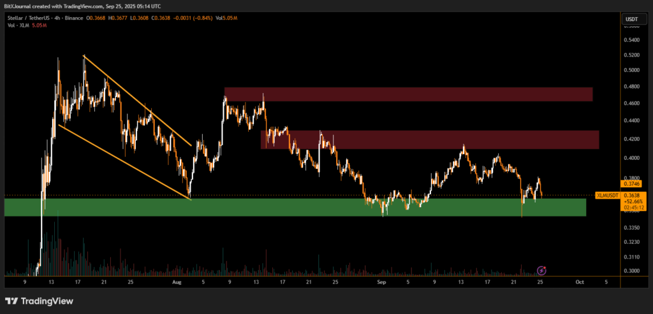Select the upper orange wedge trendline
The width and height of the screenshot is (653, 314).
(x=137, y=101)
